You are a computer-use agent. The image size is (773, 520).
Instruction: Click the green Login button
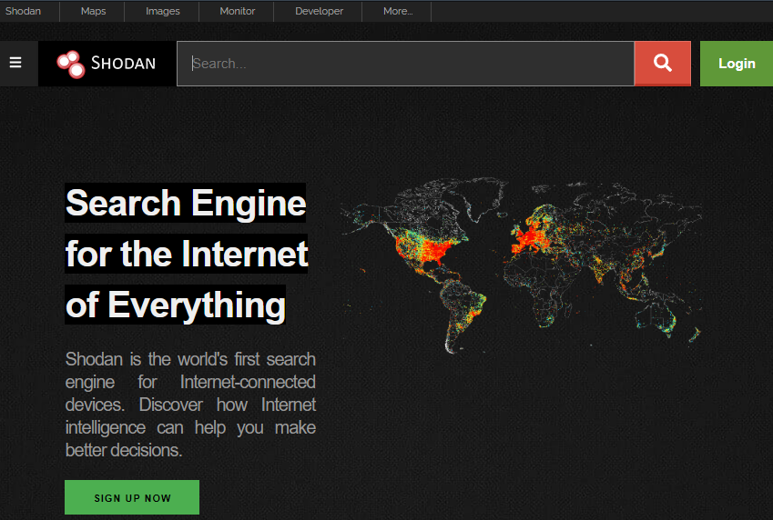tap(737, 64)
